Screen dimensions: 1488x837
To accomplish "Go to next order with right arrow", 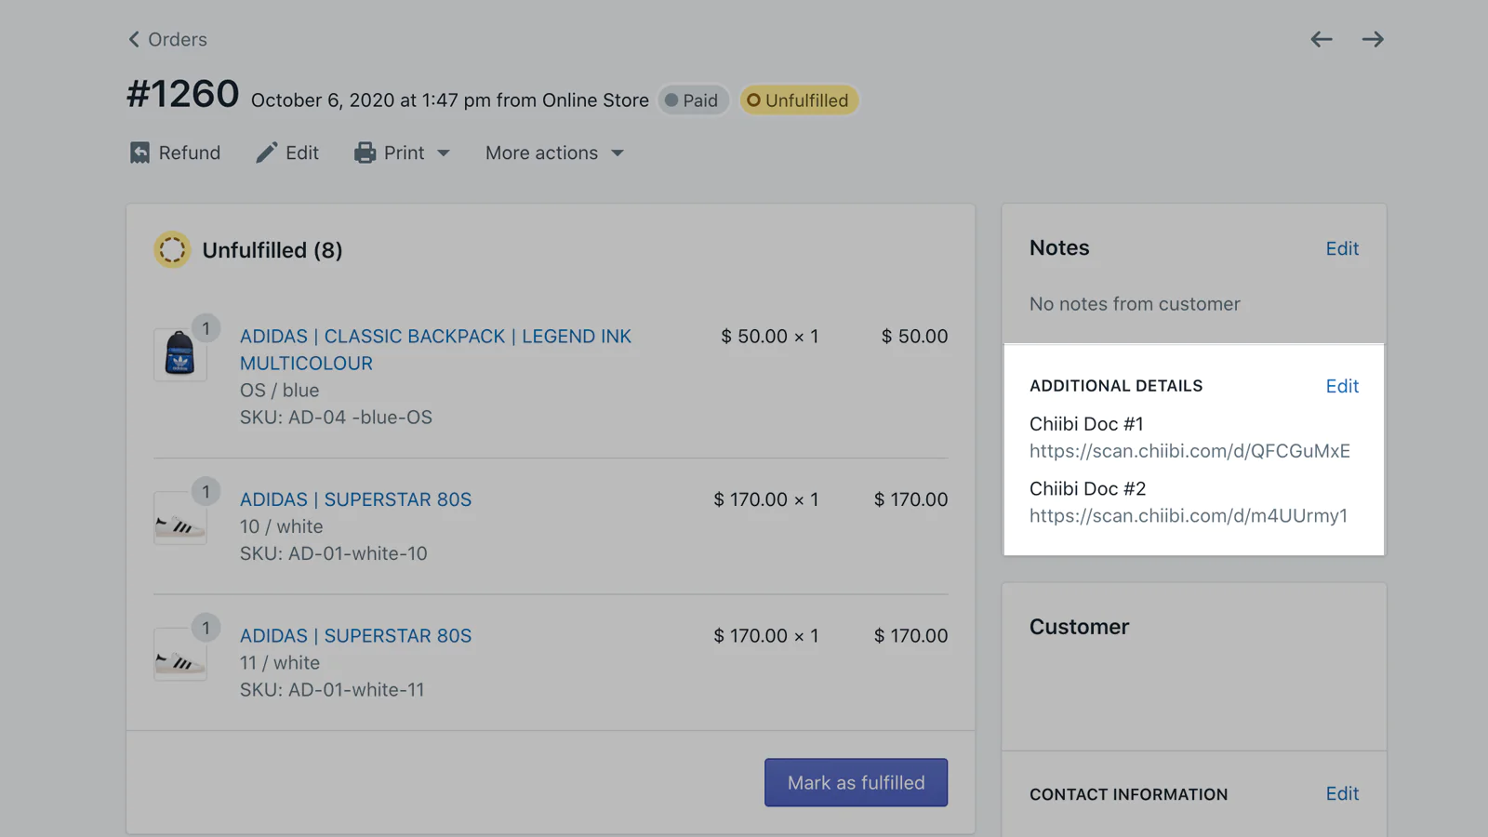I will 1373,39.
